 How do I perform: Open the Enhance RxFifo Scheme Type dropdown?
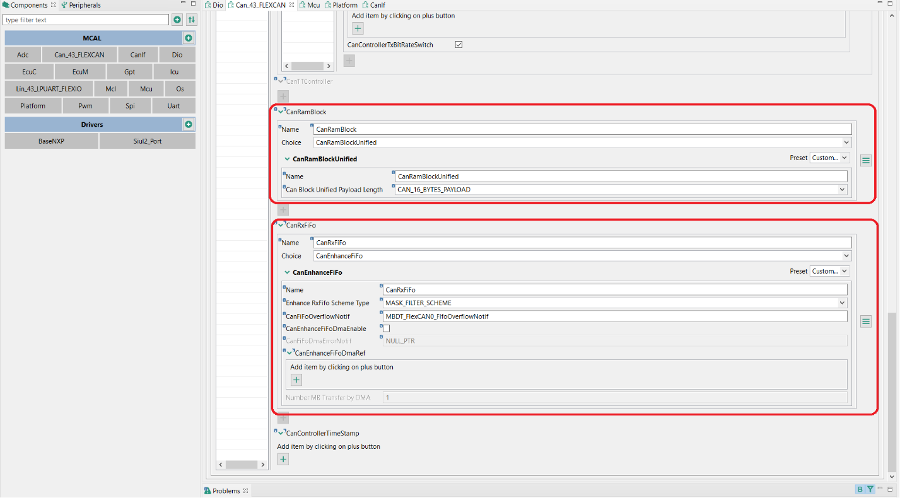pyautogui.click(x=842, y=303)
